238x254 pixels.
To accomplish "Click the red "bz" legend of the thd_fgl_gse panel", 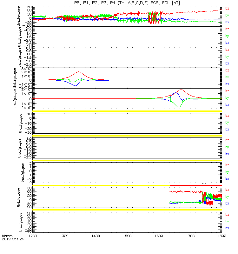I will pos(227,190).
